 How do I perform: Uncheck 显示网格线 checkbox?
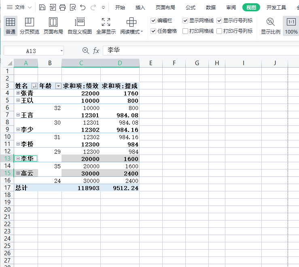click(185, 20)
